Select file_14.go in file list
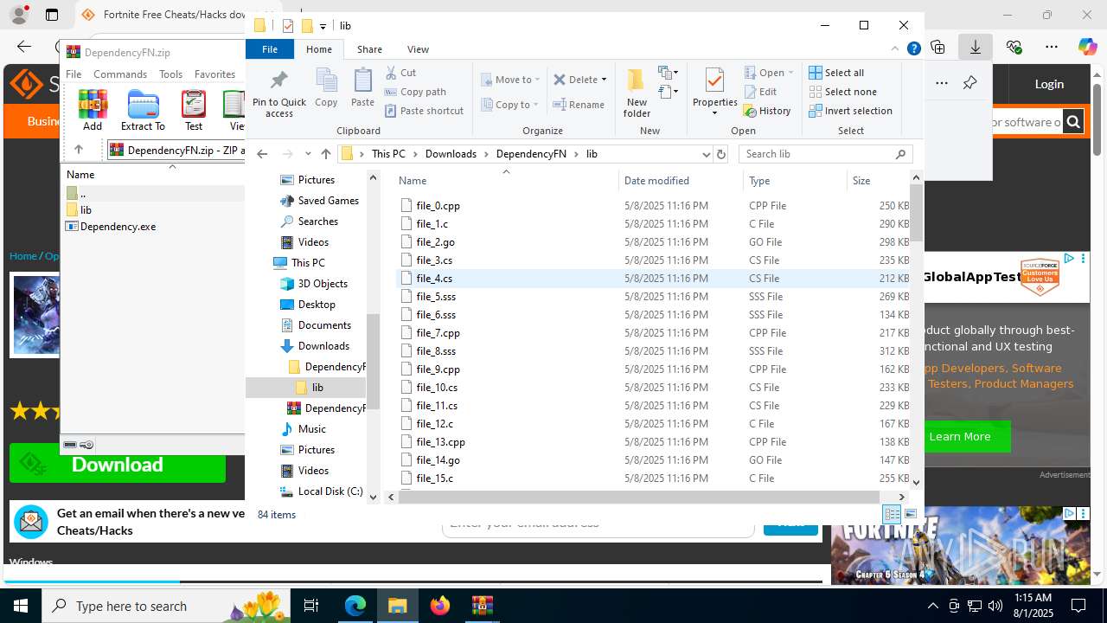The height and width of the screenshot is (623, 1107). (x=438, y=460)
